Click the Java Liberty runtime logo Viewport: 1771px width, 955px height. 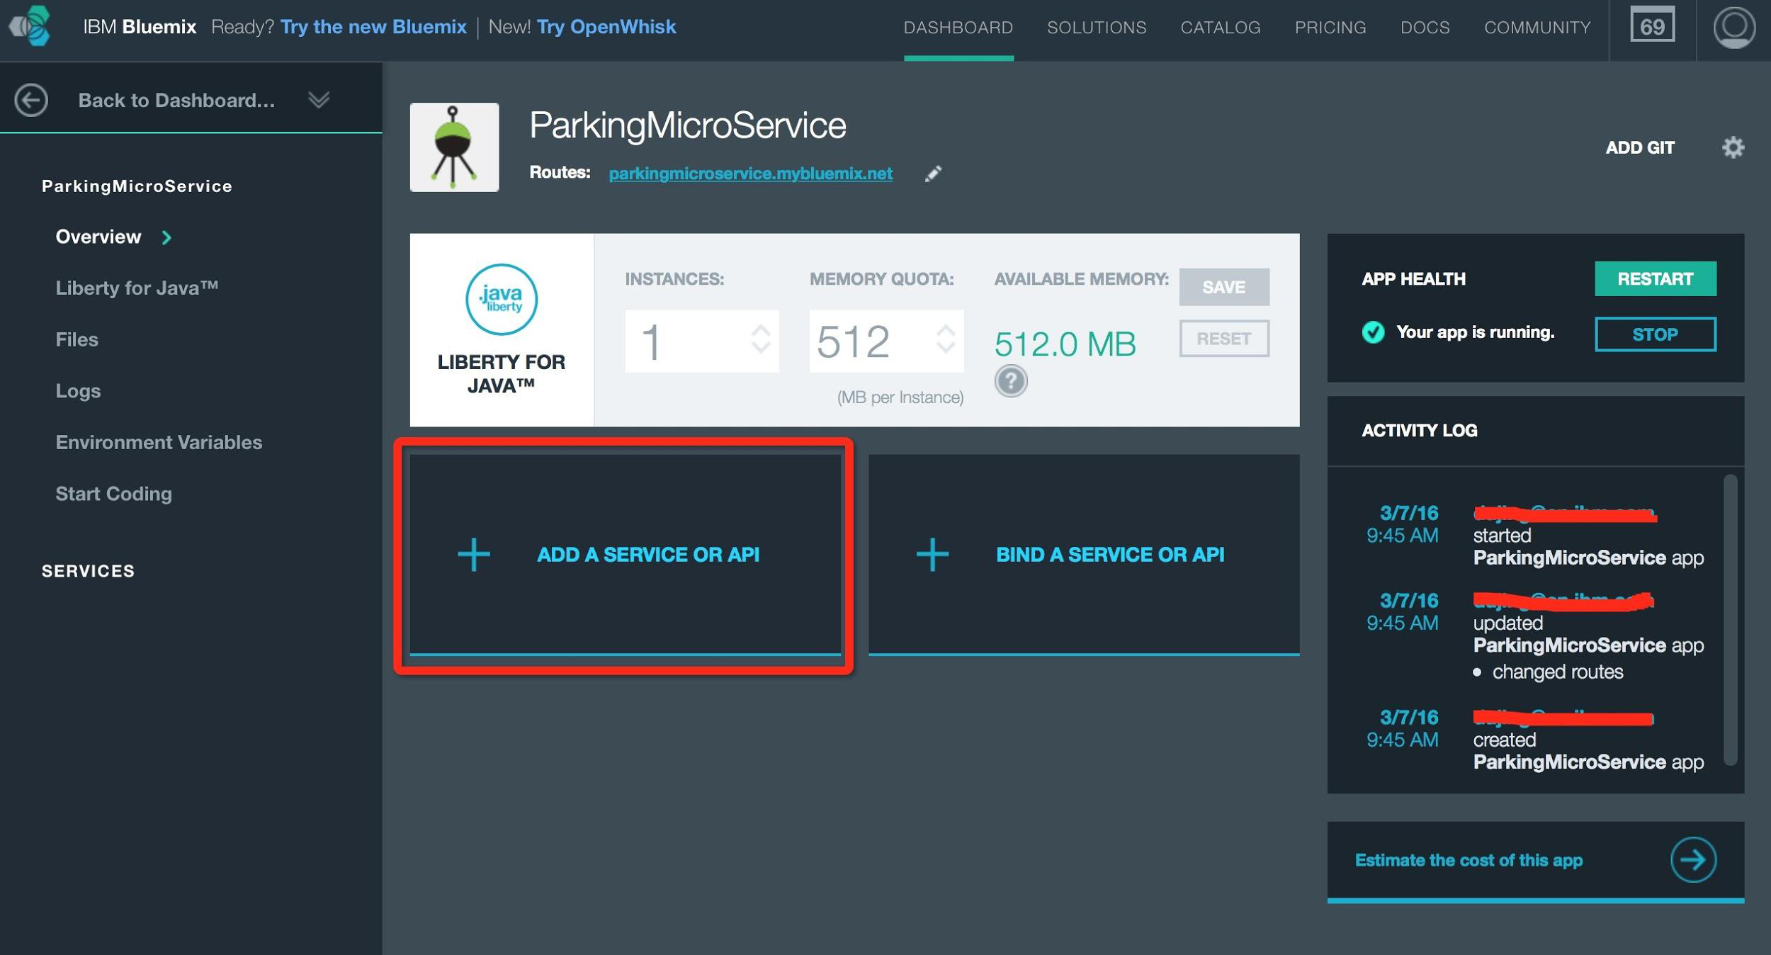(502, 299)
